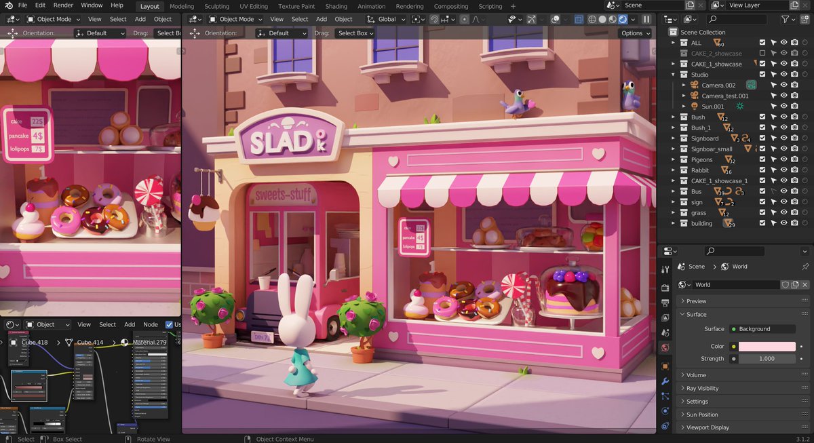Click new world datablock icon
The width and height of the screenshot is (814, 443).
[x=795, y=285]
